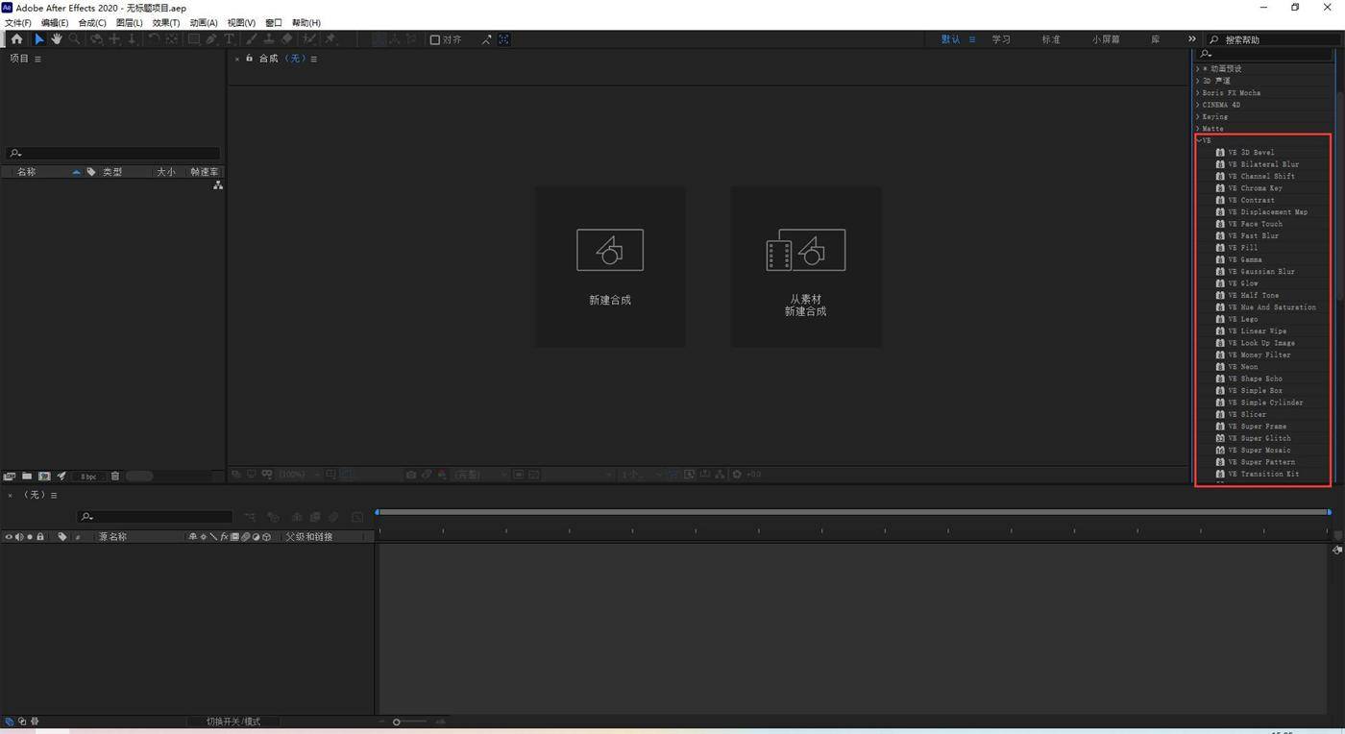Switch to the 标准 workspace tab
Image resolution: width=1345 pixels, height=734 pixels.
tap(1051, 39)
